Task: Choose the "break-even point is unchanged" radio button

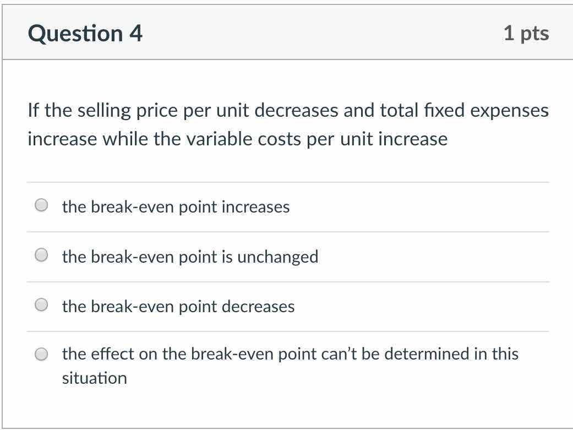Action: pyautogui.click(x=41, y=255)
